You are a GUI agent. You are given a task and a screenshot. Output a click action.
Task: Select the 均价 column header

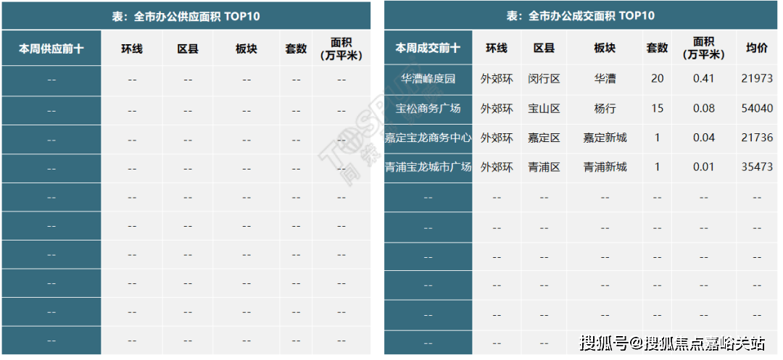tap(757, 49)
